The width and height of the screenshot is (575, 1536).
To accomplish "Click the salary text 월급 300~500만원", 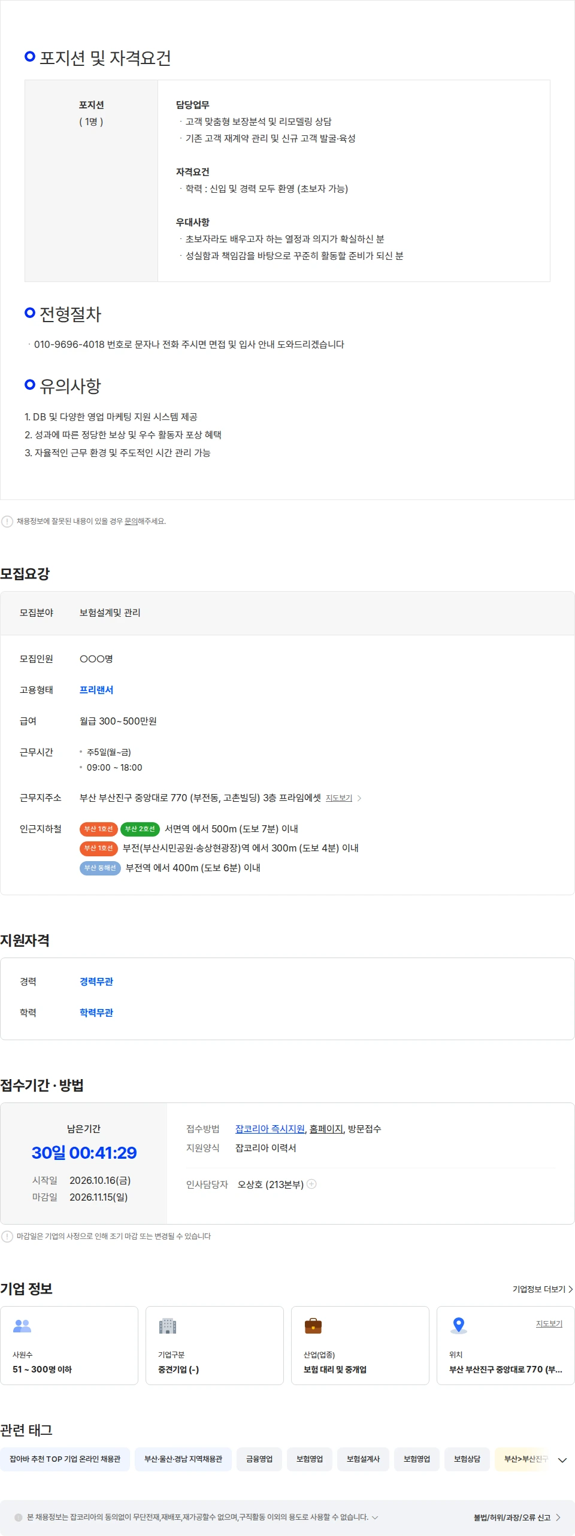I will (118, 721).
